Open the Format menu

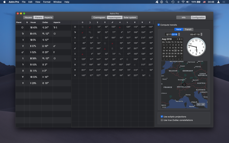click(x=47, y=2)
